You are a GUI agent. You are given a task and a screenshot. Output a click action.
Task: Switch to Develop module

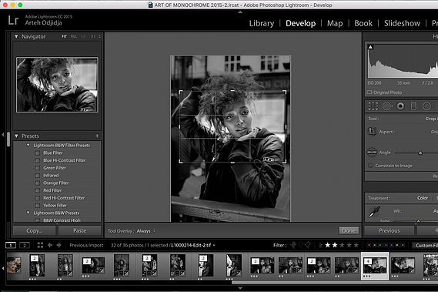point(300,23)
